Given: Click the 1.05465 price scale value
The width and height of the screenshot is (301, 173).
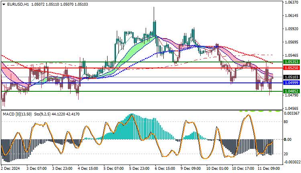Looking at the screenshot, I should tap(292, 56).
